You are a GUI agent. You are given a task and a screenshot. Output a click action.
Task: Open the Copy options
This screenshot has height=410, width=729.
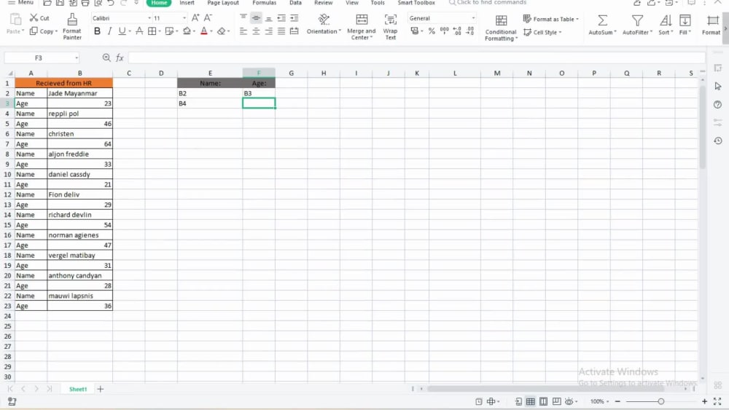pos(44,31)
